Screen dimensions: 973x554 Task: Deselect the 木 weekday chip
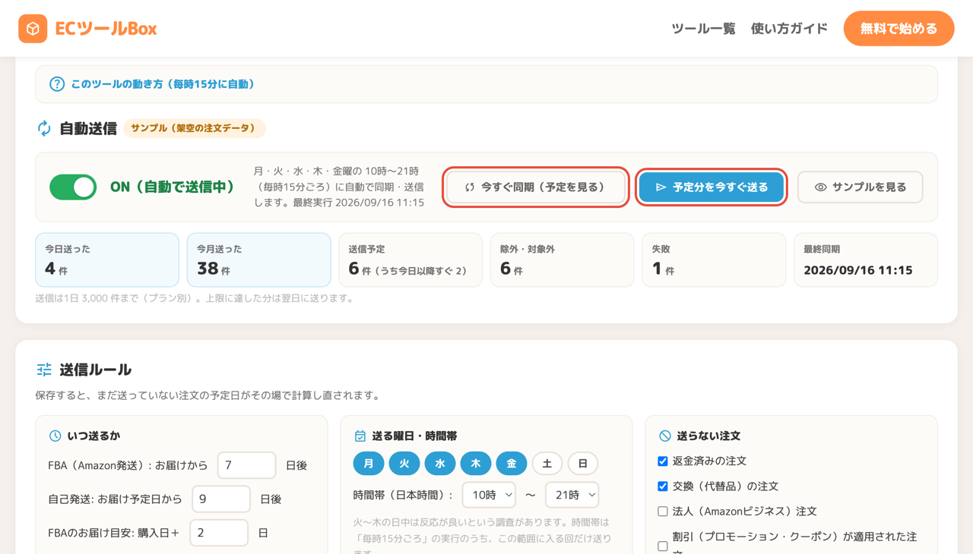point(476,463)
